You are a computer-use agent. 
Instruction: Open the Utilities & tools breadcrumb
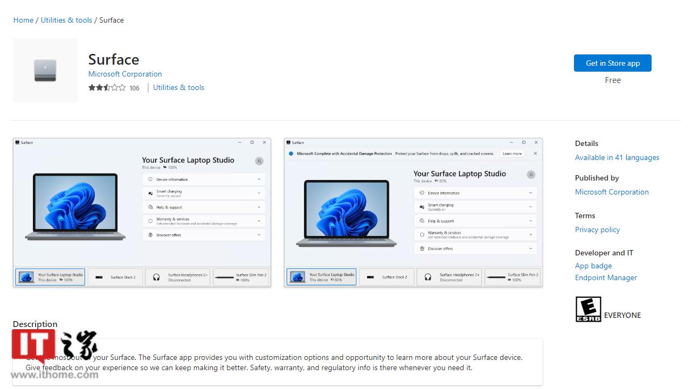pyautogui.click(x=66, y=20)
